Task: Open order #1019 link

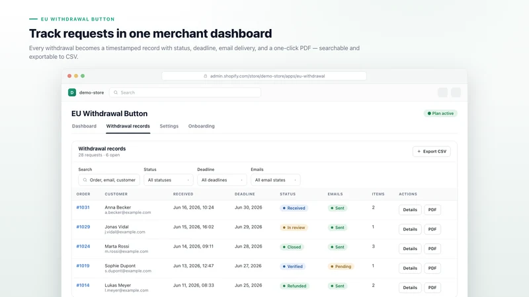Action: (83, 266)
